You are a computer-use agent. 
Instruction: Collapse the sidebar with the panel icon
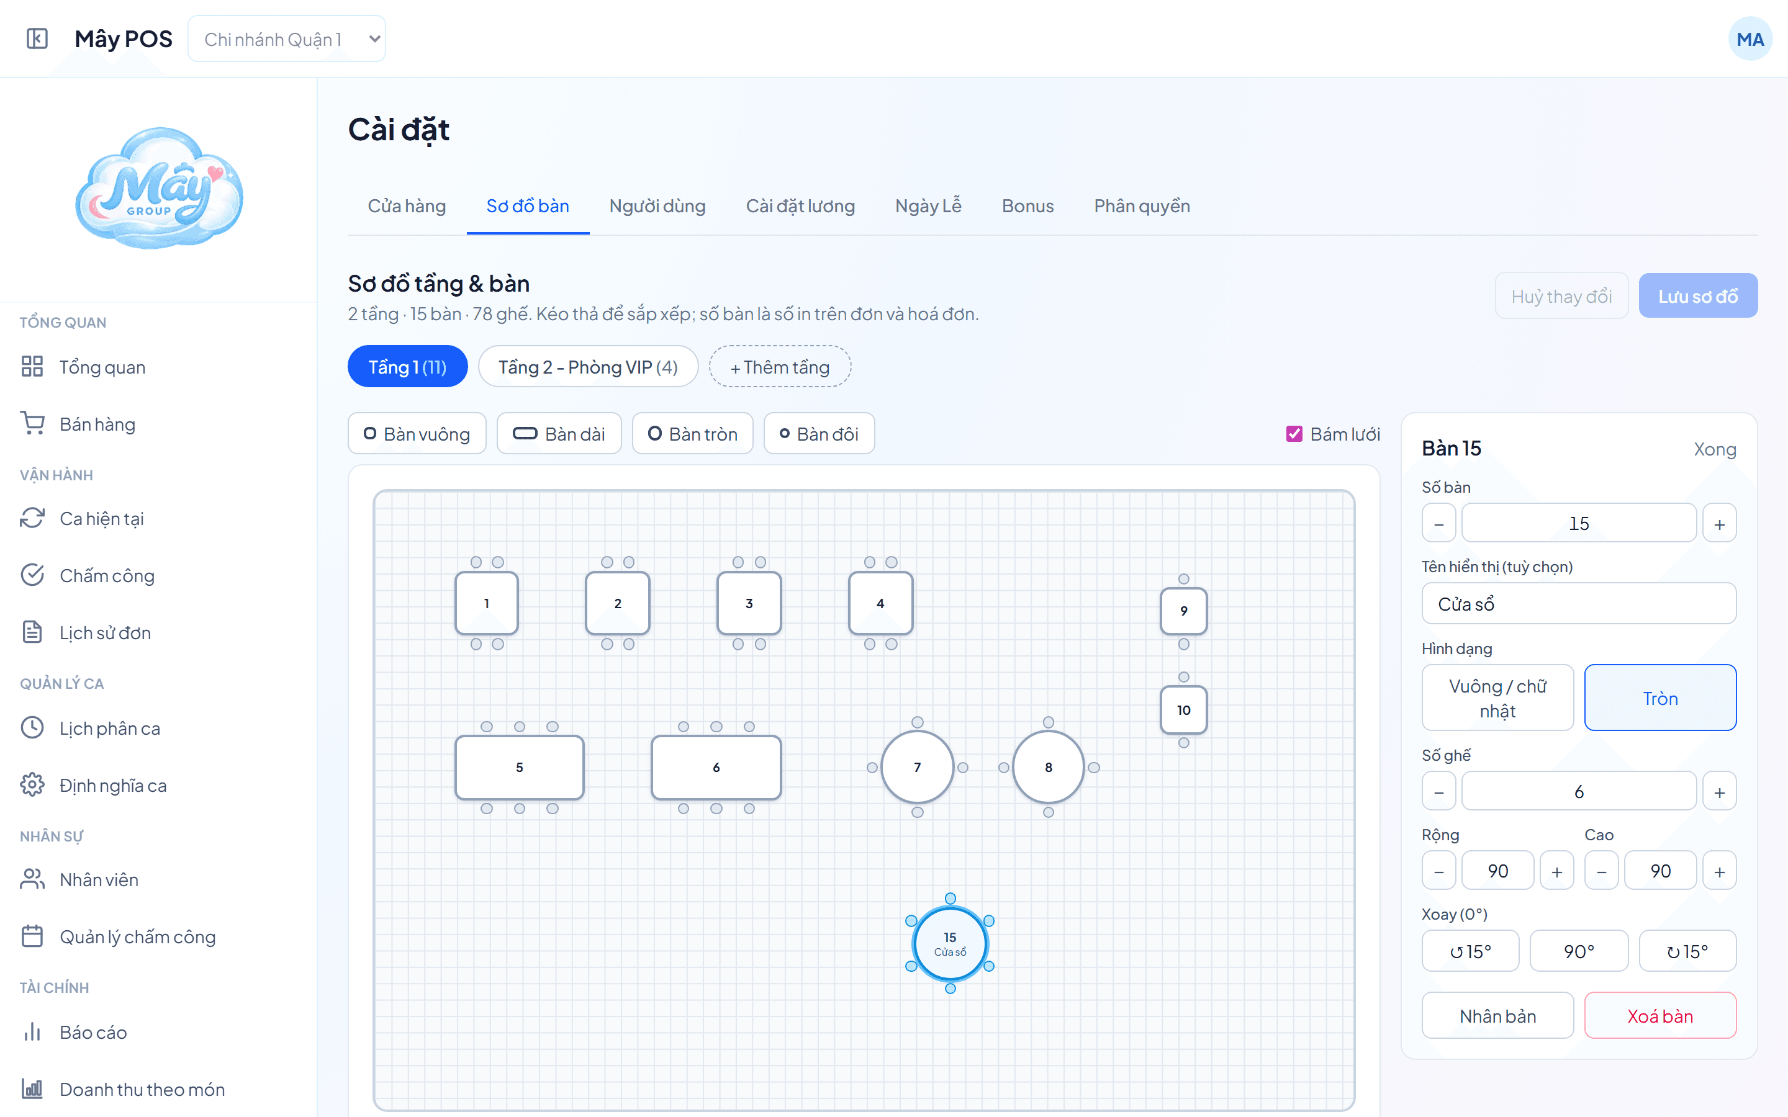[x=37, y=38]
